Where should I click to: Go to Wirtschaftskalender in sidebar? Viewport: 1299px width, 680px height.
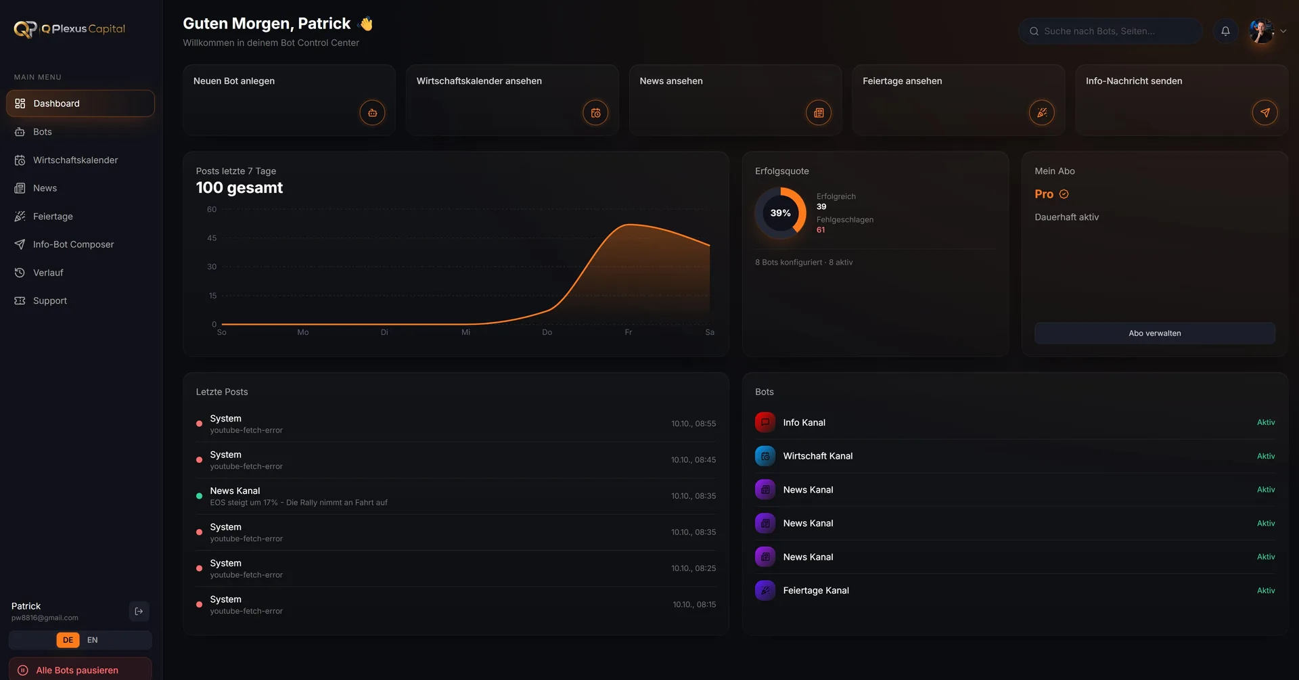81,160
